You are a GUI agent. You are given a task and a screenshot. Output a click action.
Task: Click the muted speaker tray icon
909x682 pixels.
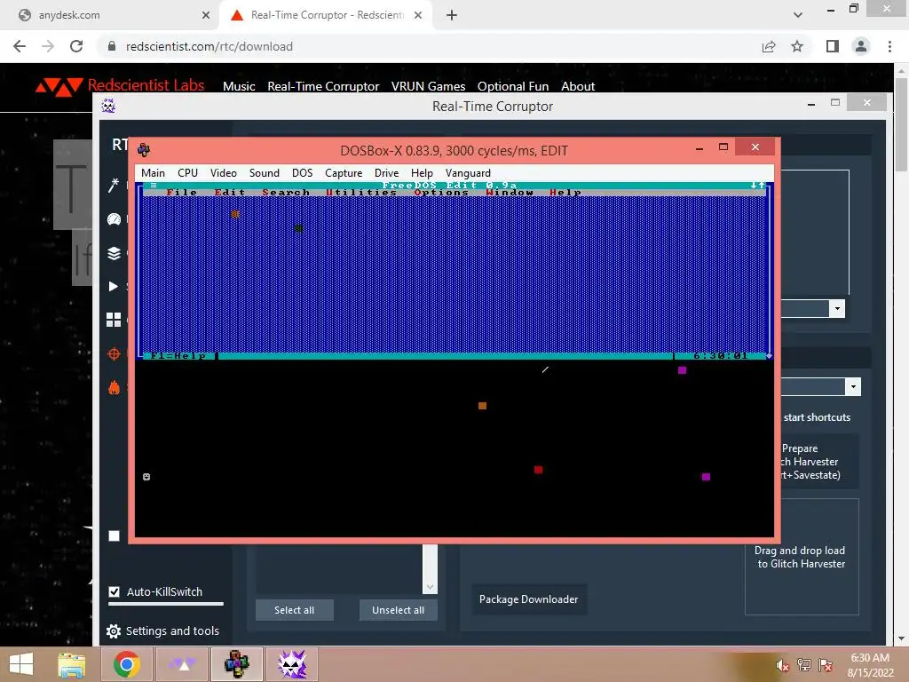coord(782,664)
